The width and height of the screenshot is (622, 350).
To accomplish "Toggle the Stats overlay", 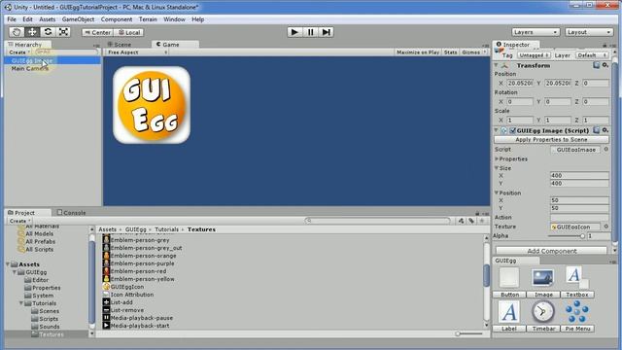I will click(450, 52).
